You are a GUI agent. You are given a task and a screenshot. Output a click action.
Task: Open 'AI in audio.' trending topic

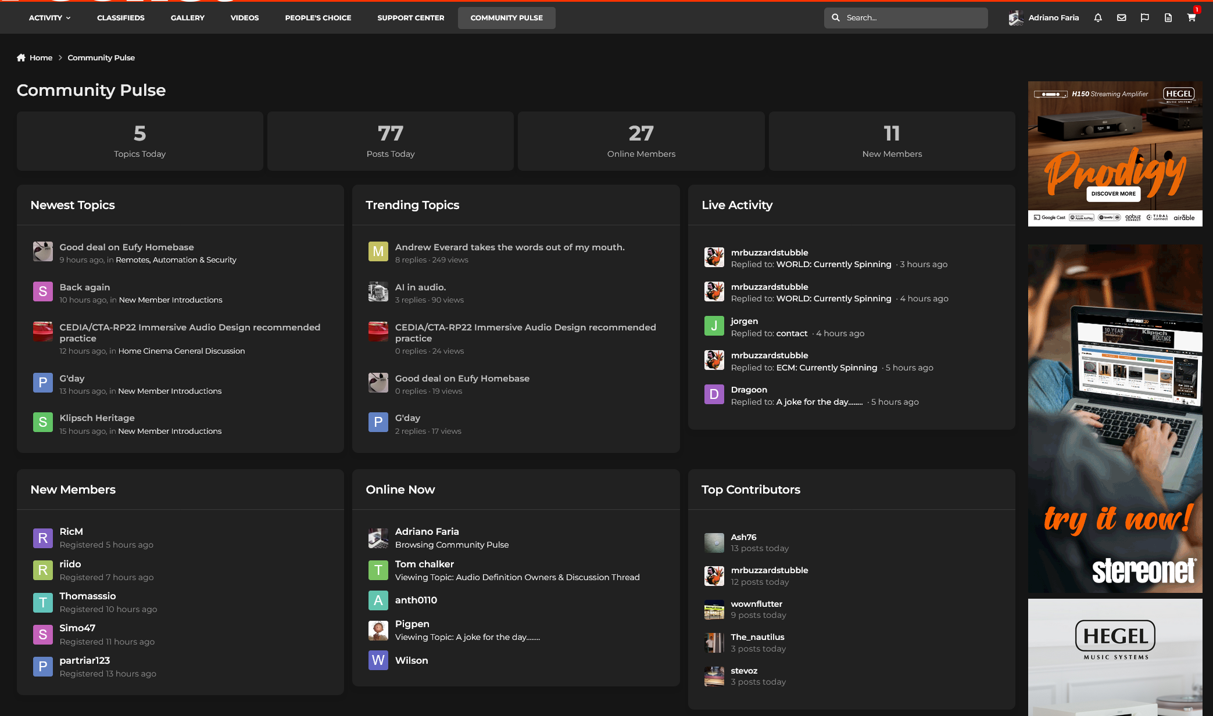point(420,287)
